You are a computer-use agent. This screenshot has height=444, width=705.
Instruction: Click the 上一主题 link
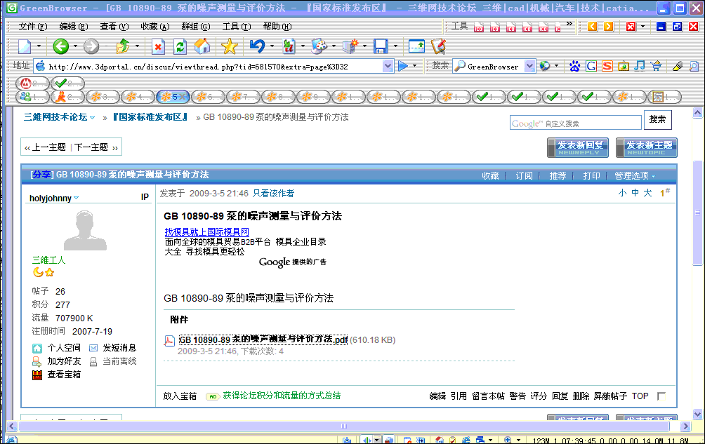tap(48, 147)
